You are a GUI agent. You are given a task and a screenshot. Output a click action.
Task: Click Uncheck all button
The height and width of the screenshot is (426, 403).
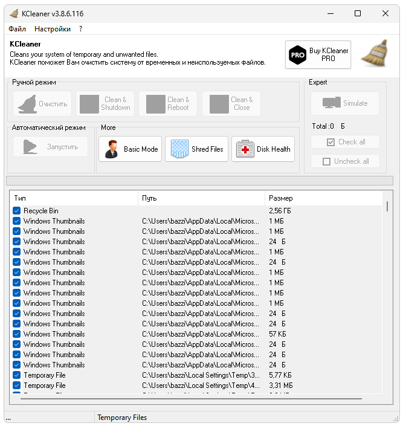(x=345, y=161)
